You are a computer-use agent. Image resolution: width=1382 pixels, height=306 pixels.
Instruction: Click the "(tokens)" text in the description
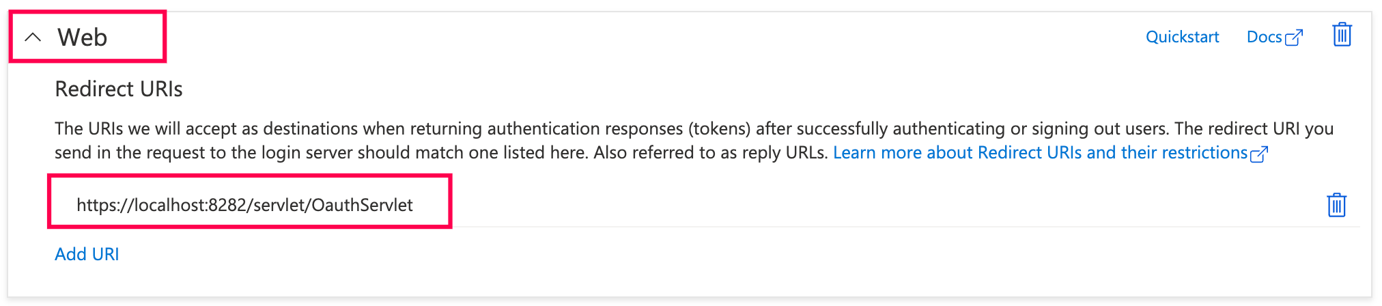719,128
